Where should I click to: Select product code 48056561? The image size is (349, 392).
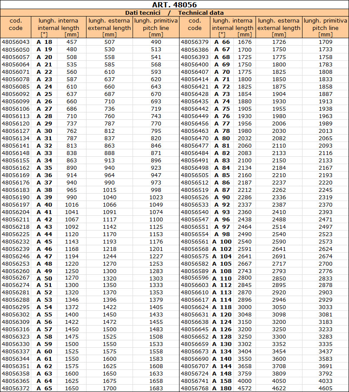pos(194,241)
